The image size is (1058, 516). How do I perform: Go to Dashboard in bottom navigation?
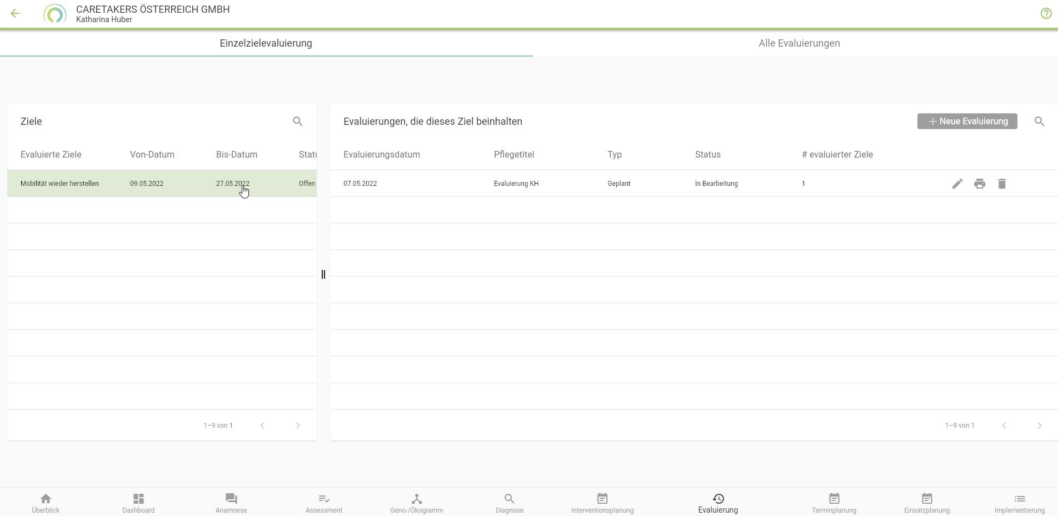(x=138, y=503)
